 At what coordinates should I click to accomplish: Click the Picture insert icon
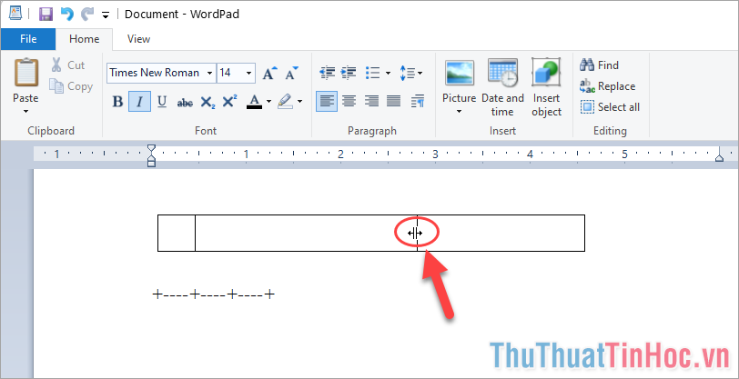click(460, 73)
